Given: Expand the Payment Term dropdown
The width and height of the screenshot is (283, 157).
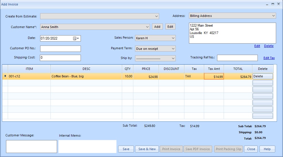Looking at the screenshot, I should click(x=173, y=49).
